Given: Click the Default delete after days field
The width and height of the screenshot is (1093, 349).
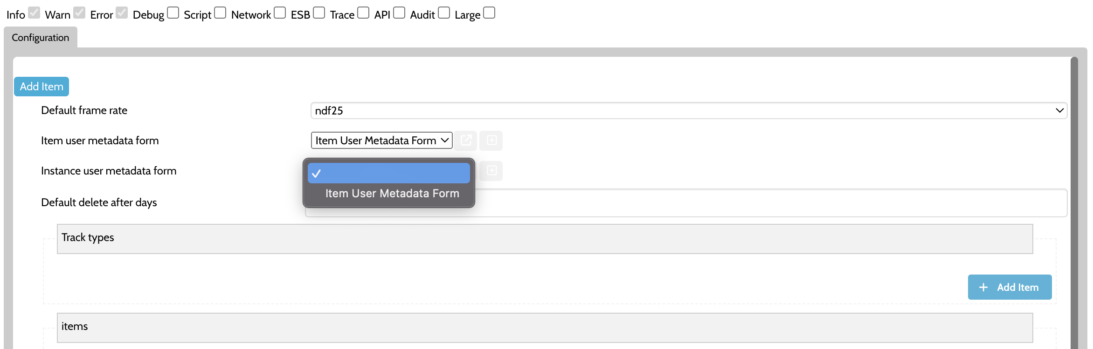Looking at the screenshot, I should pyautogui.click(x=686, y=203).
